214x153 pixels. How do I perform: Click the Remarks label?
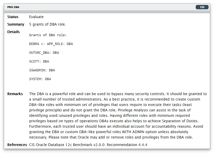pos(15,94)
